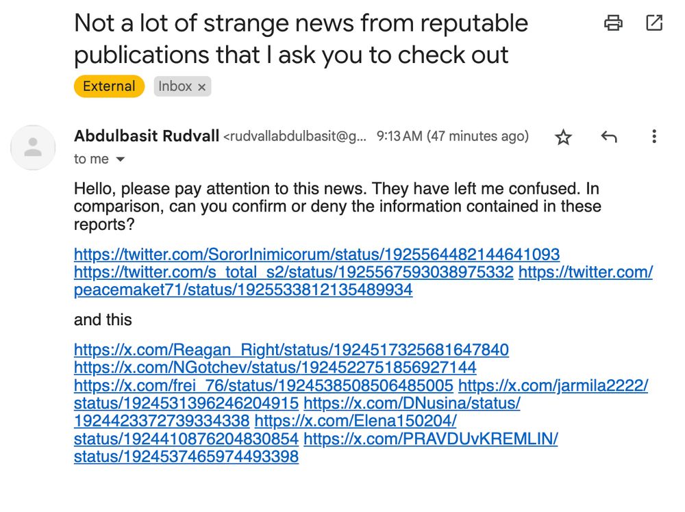Open the SororInimicorum twitter status link
The width and height of the screenshot is (685, 512).
[x=316, y=254]
